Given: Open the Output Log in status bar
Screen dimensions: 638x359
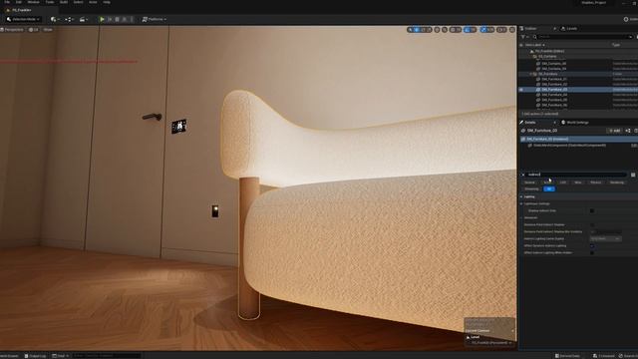Looking at the screenshot, I should click(x=35, y=356).
